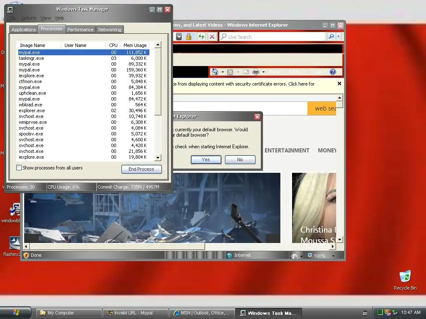The height and width of the screenshot is (319, 426).
Task: Select the ctfmon.exe process row
Action: coord(84,81)
